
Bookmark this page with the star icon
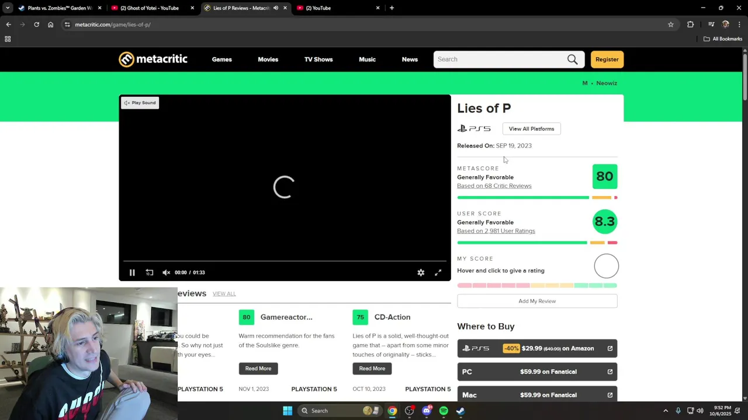tap(671, 24)
